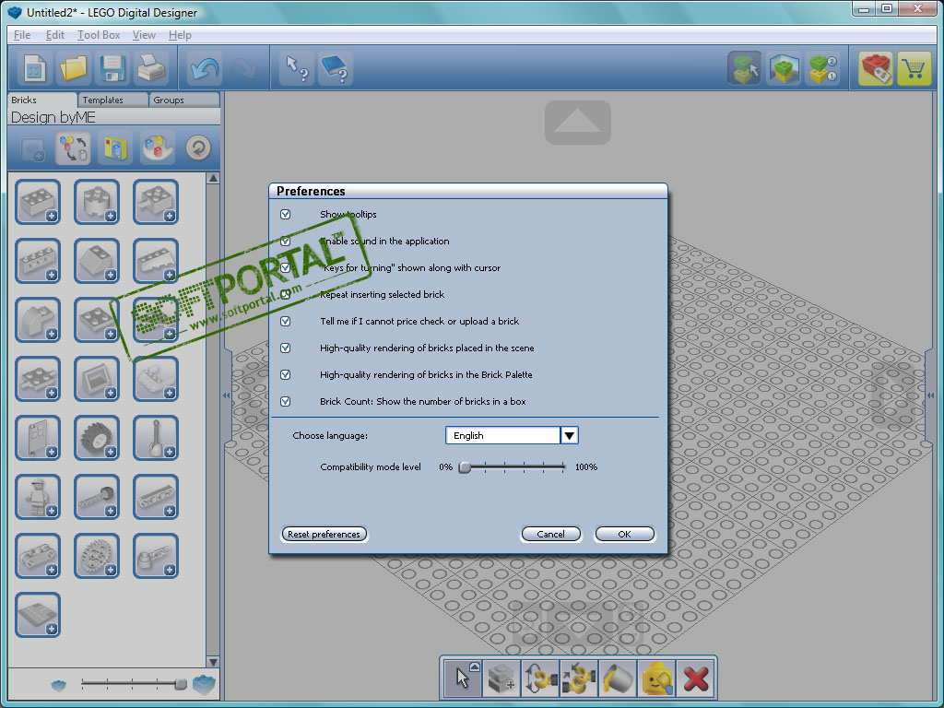
Task: Expand the right side panel arrow
Action: tap(931, 395)
